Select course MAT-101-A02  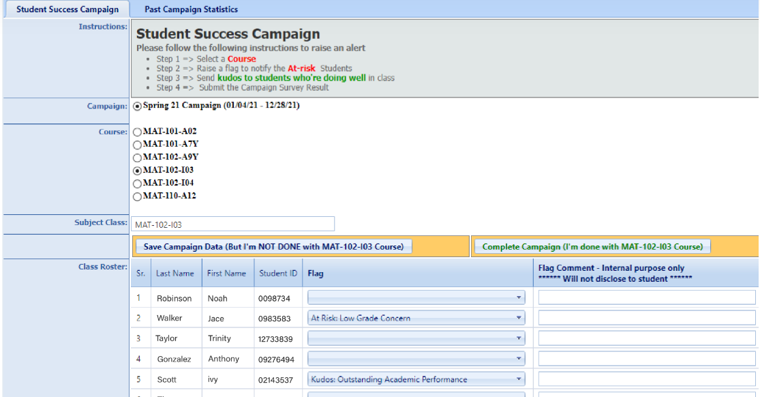138,132
